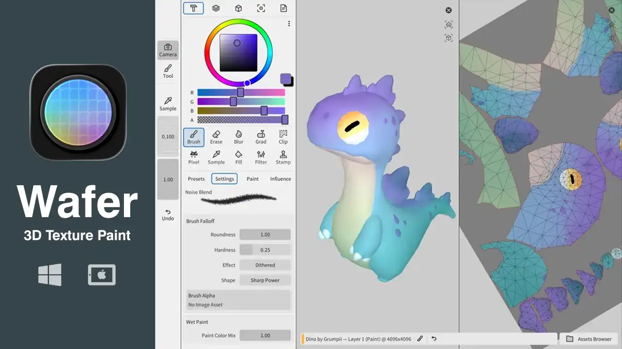
Task: Toggle Camera mode in left sidebar
Action: (168, 50)
